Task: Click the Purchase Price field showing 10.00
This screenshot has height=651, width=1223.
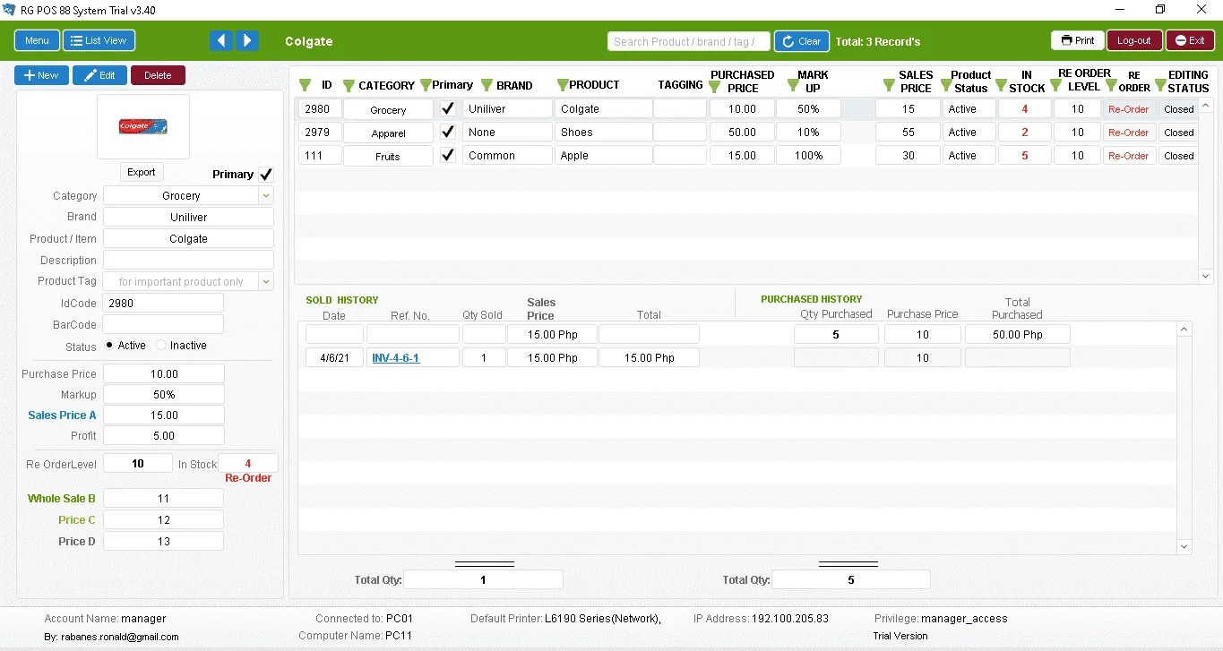Action: 164,373
